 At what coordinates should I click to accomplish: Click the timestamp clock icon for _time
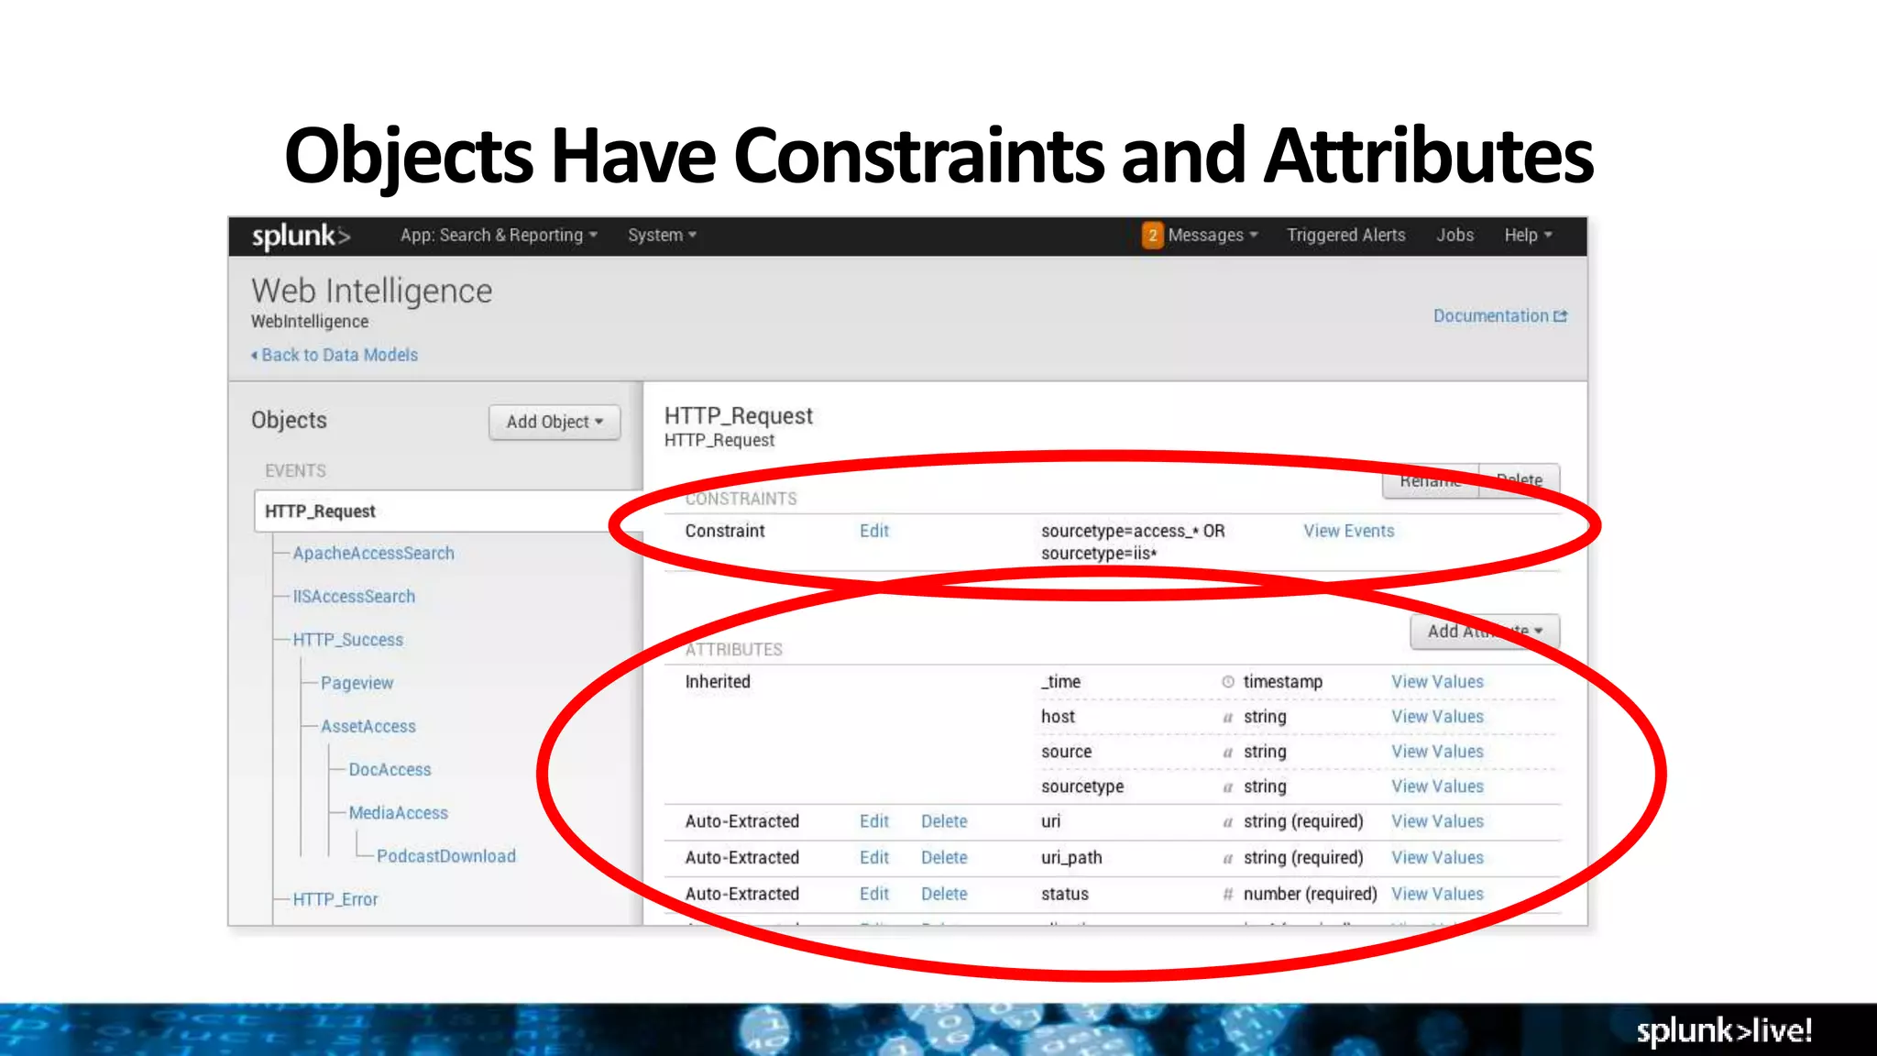1227,682
